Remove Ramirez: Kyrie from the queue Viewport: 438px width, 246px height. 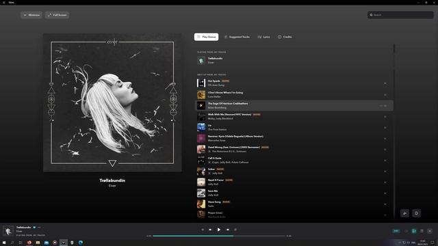(385, 139)
